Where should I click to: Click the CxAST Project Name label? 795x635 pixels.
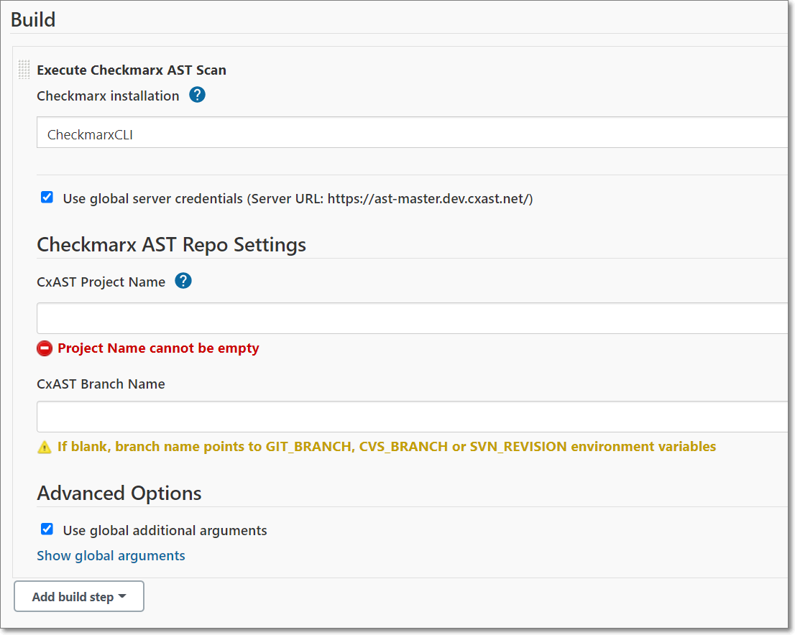coord(101,282)
